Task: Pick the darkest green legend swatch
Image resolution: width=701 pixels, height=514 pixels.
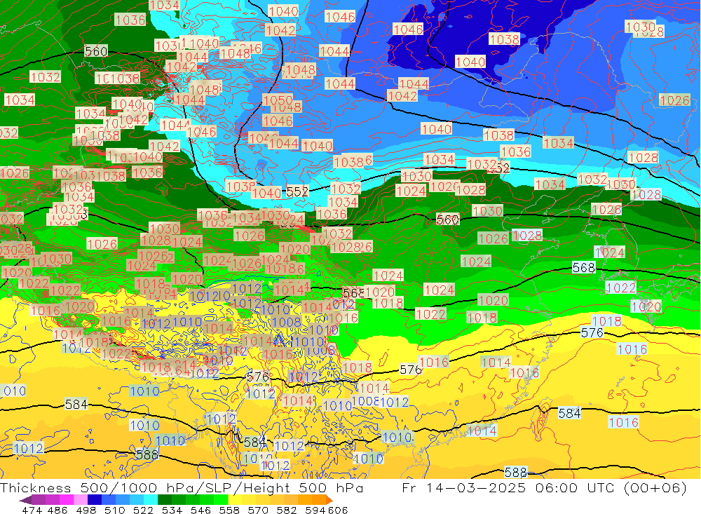Action: [165, 500]
